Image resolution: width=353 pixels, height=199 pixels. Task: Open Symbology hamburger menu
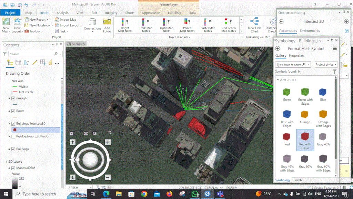click(x=335, y=48)
